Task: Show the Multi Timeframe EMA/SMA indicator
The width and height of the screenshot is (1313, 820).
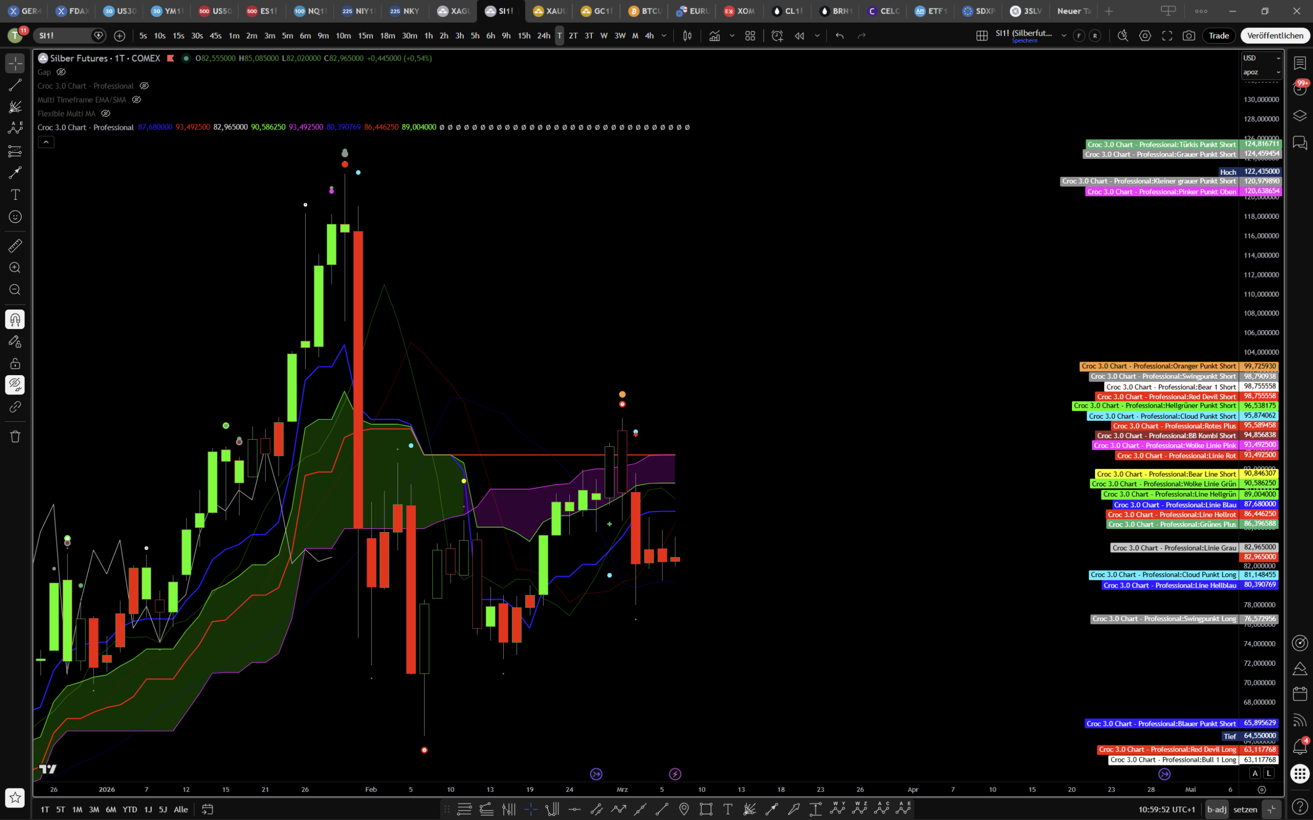Action: click(x=137, y=100)
